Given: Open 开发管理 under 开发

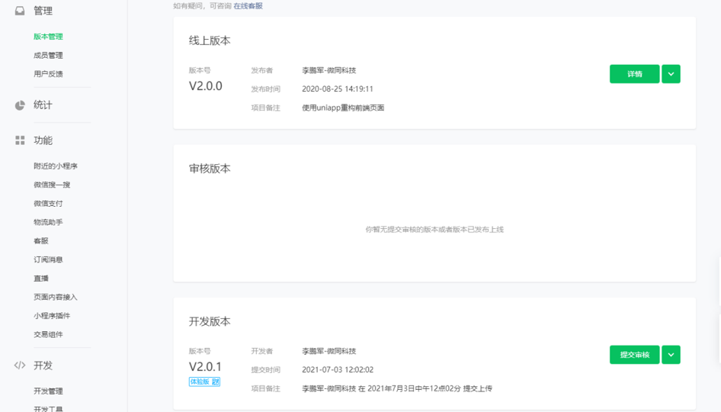Looking at the screenshot, I should (x=48, y=391).
